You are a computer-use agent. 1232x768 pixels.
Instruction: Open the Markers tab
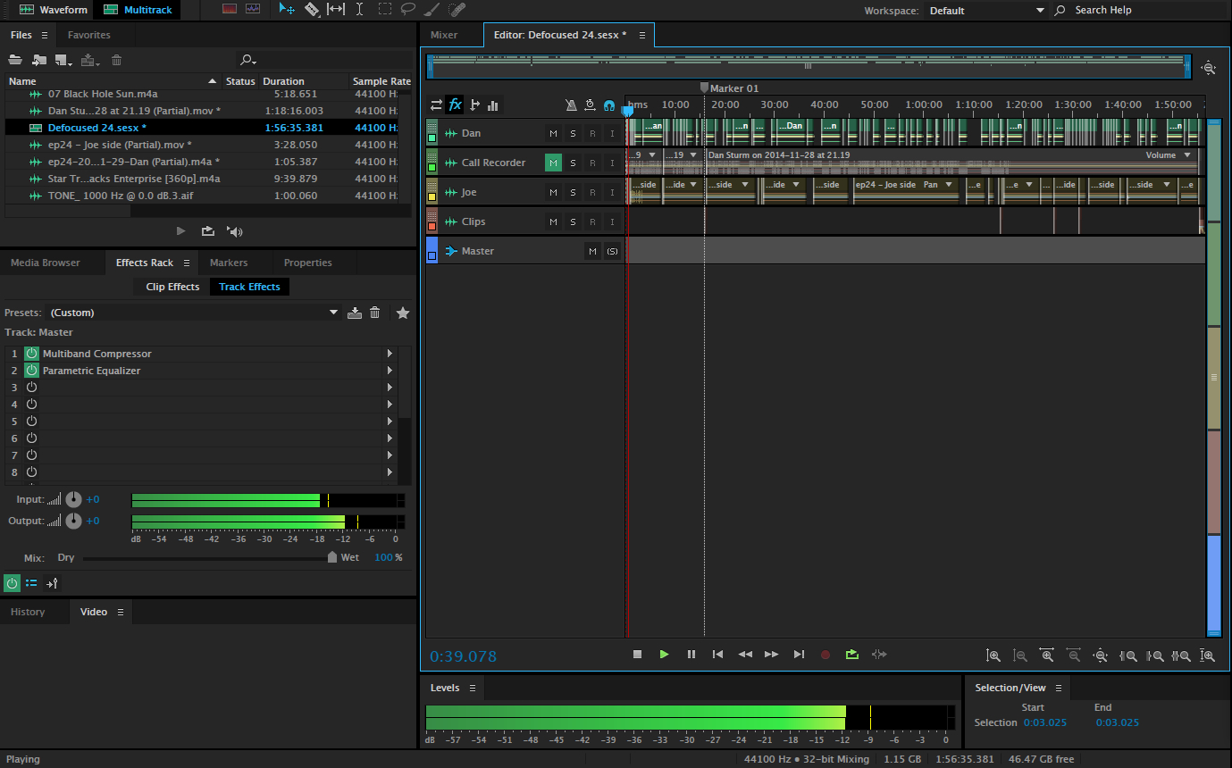tap(229, 263)
